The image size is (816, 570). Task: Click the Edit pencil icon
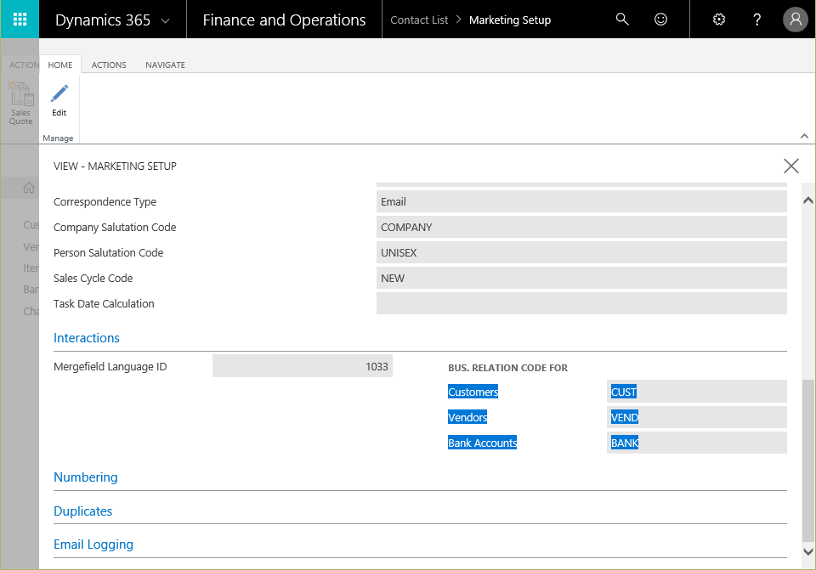coord(59,94)
